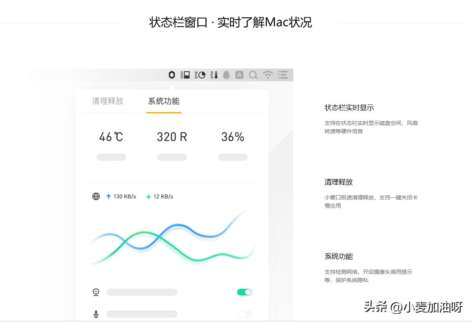Click the input method A icon
Screen dimensions: 472x322
(239, 75)
